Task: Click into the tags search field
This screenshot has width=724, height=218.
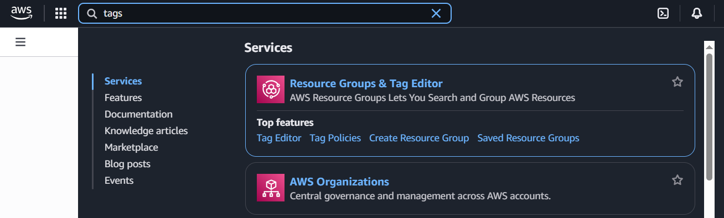Action: point(265,14)
